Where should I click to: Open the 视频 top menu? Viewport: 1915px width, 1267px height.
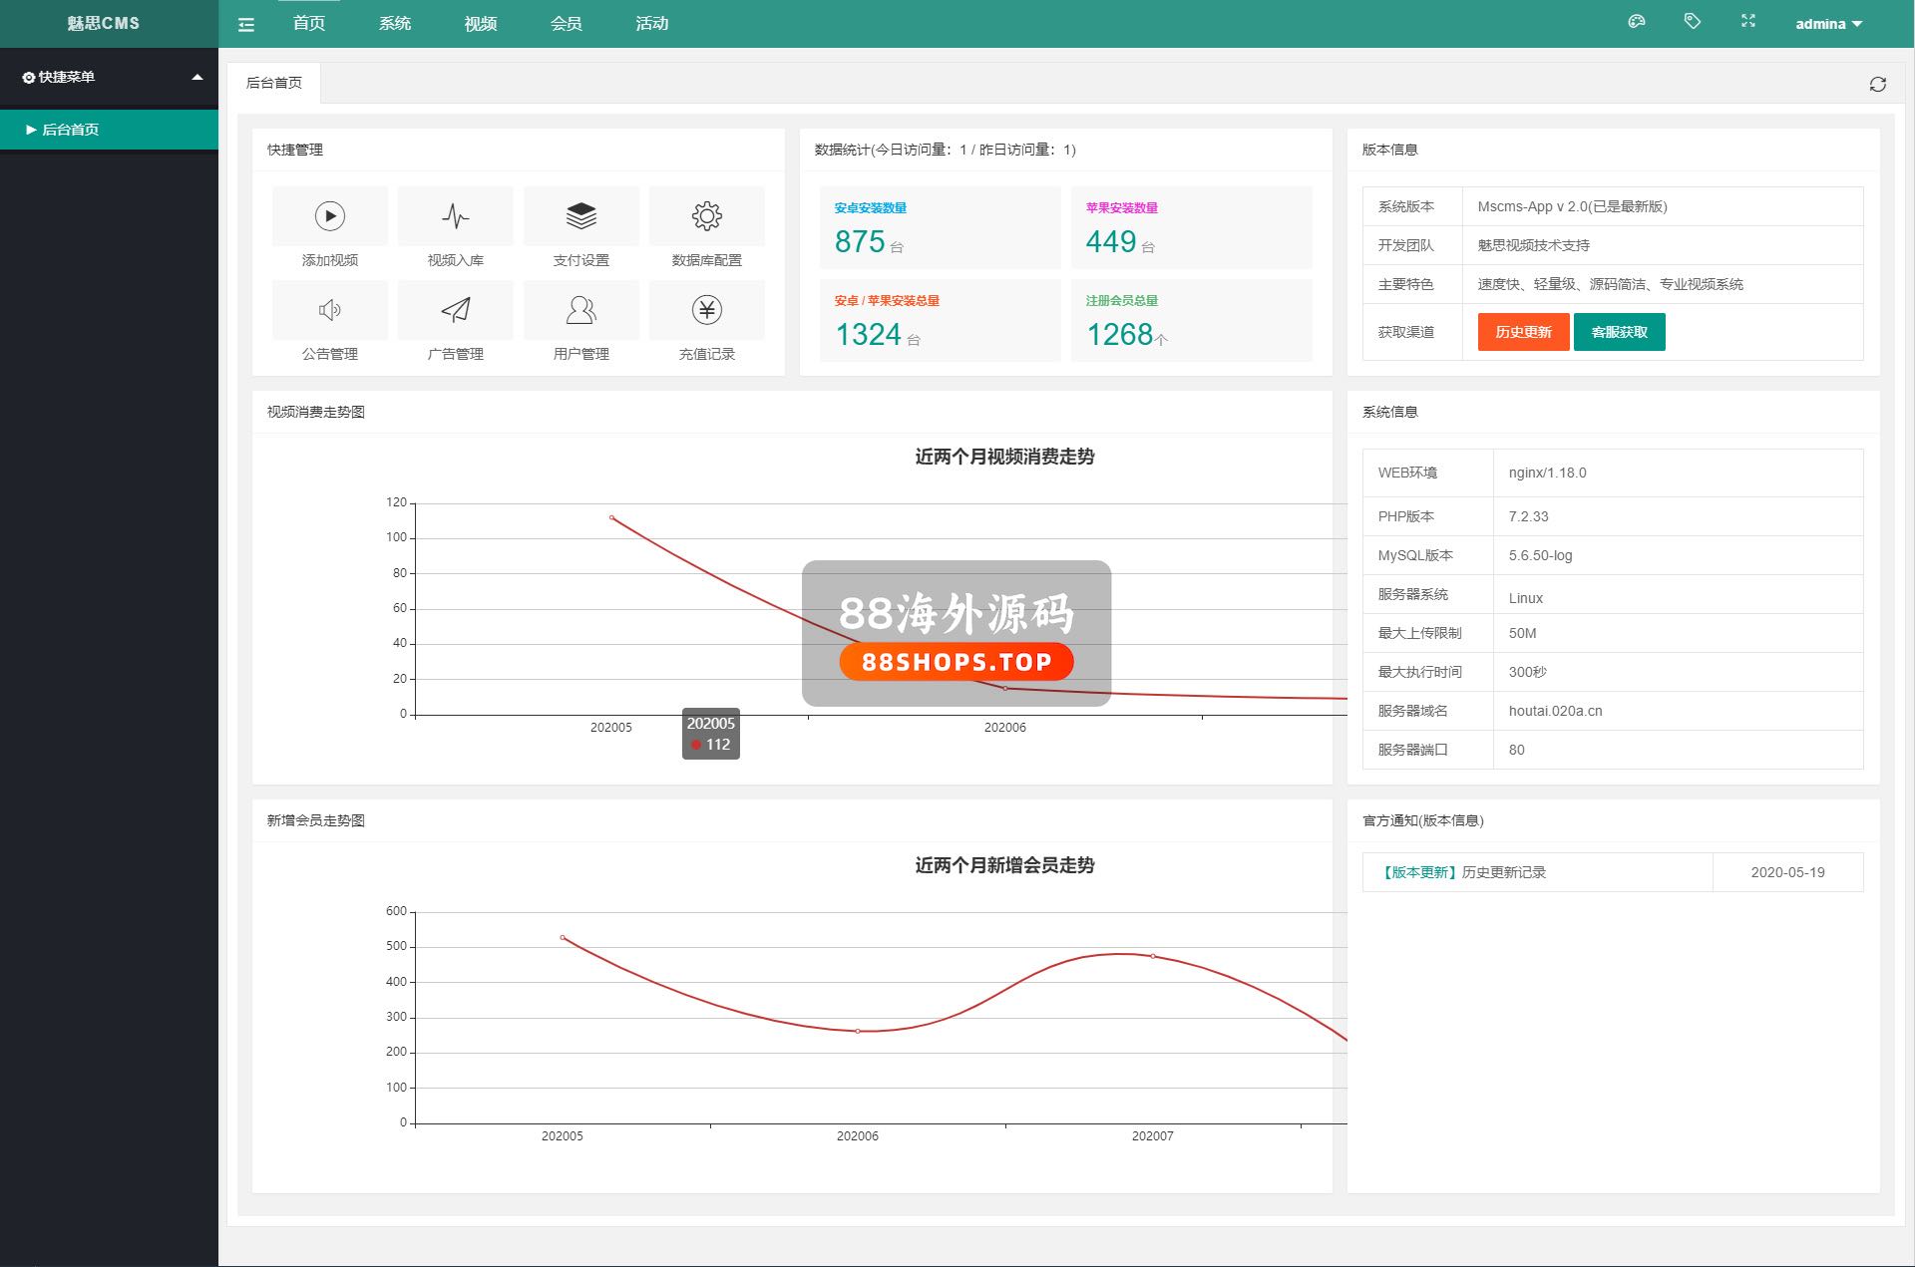click(481, 24)
